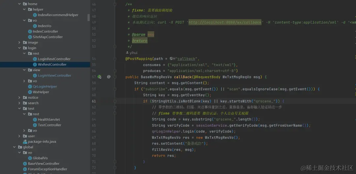Click the IndexController class icon
Image resolution: width=356 pixels, height=174 pixels.
coord(30,32)
